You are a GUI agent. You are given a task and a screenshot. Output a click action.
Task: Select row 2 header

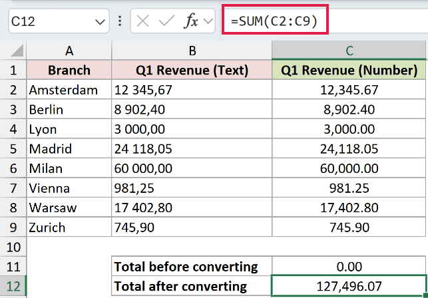[13, 90]
